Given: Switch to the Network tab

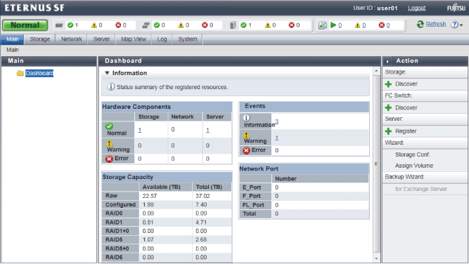Looking at the screenshot, I should point(72,39).
